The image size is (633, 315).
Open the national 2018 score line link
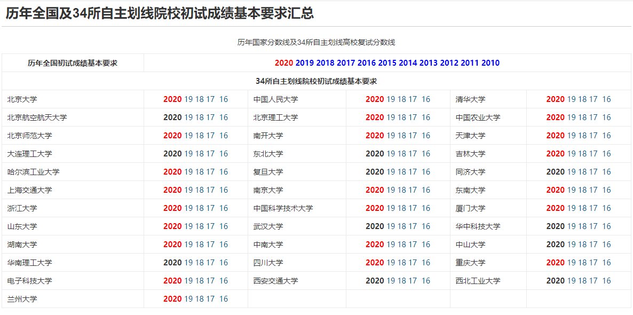tap(325, 63)
